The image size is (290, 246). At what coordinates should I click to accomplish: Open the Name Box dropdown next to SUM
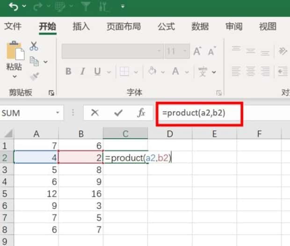(x=58, y=113)
